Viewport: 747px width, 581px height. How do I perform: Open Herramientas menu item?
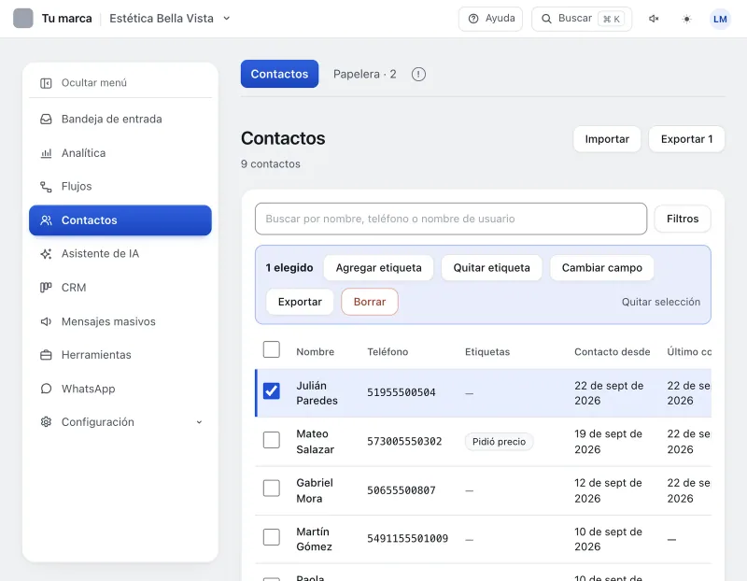(120, 355)
